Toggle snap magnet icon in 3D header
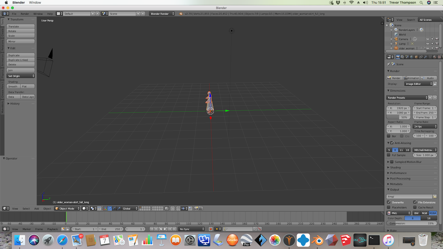The image size is (443, 249). point(178,208)
